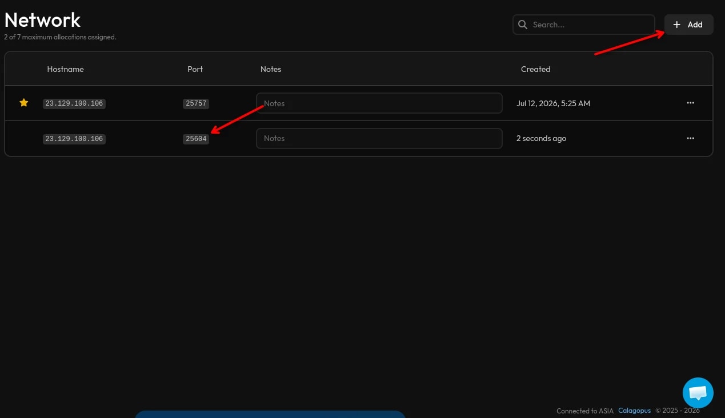
Task: Click the Network page heading
Action: point(42,20)
